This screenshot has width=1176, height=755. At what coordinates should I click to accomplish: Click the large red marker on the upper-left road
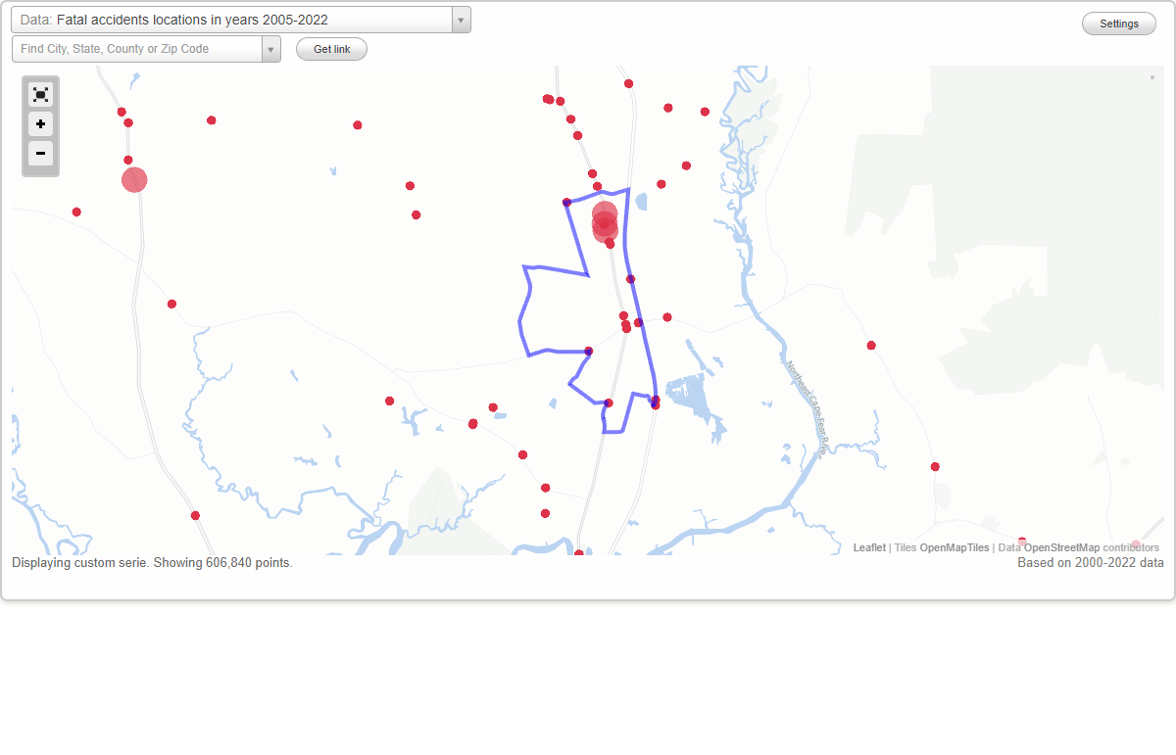click(x=133, y=179)
